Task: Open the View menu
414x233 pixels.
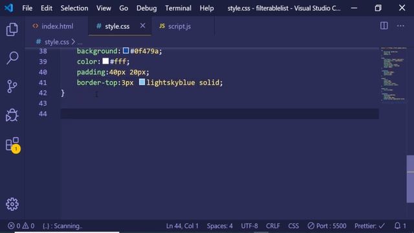Action: click(103, 8)
